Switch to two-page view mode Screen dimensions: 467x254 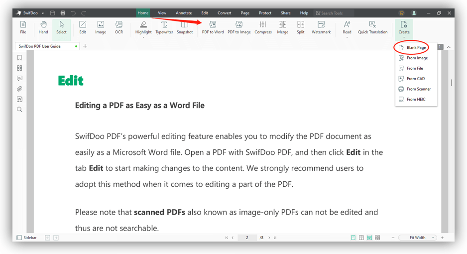[x=361, y=238]
